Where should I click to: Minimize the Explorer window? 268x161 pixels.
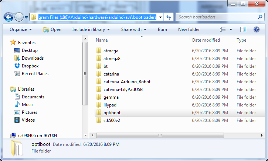233,4
